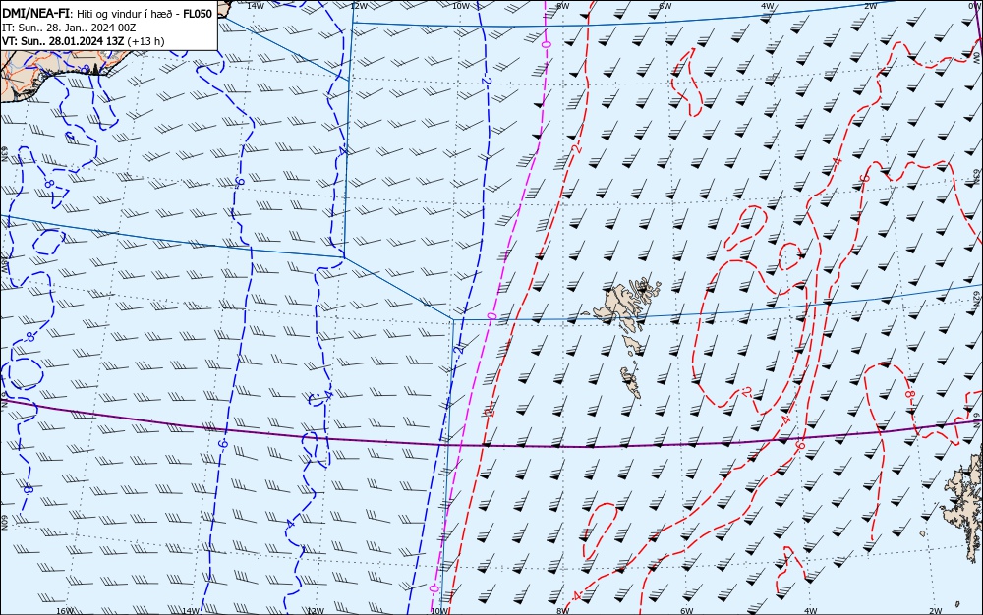
Task: Click the "10W" longitude label on the bottom edge
Action: pyautogui.click(x=440, y=611)
